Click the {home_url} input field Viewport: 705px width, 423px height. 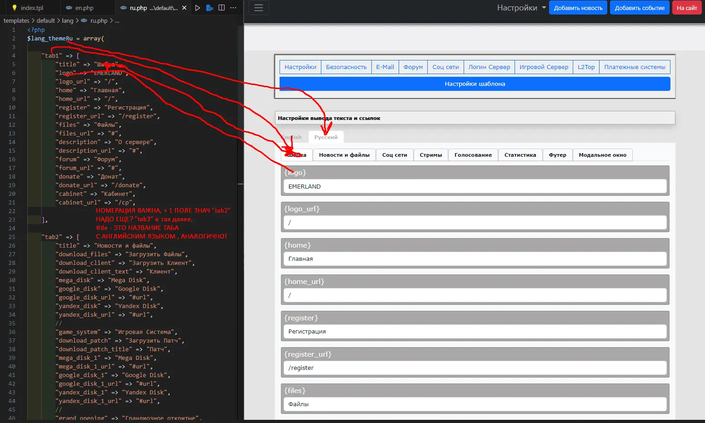[475, 295]
